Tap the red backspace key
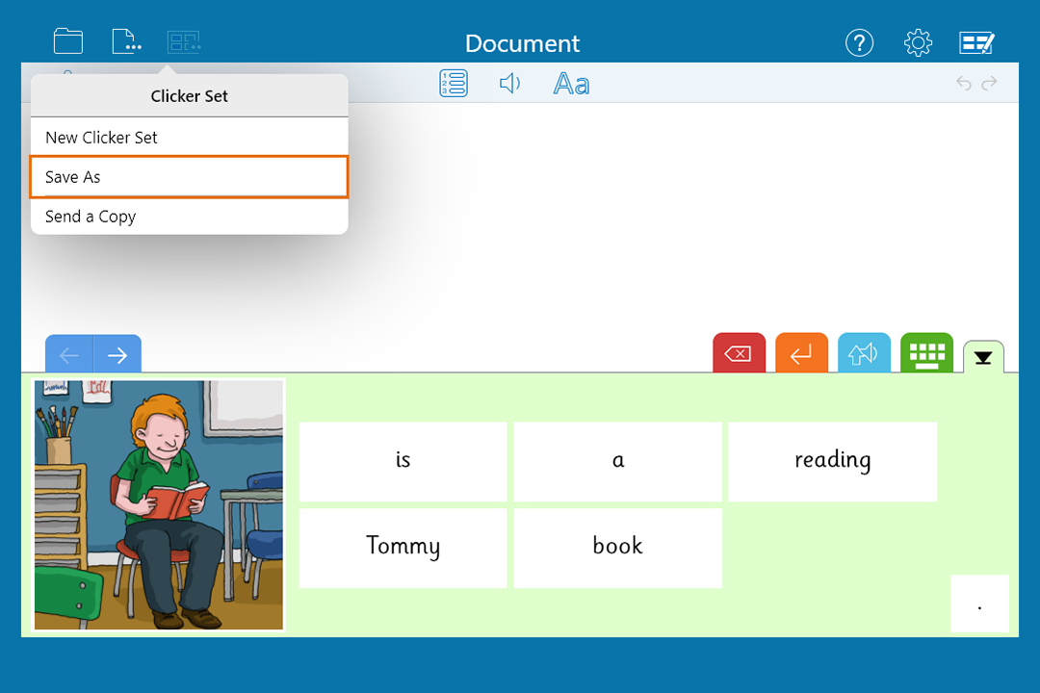 coord(739,353)
